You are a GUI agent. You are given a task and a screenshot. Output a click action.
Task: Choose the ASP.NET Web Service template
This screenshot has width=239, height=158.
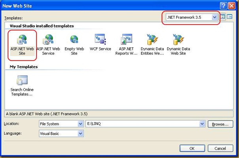[x=48, y=45]
